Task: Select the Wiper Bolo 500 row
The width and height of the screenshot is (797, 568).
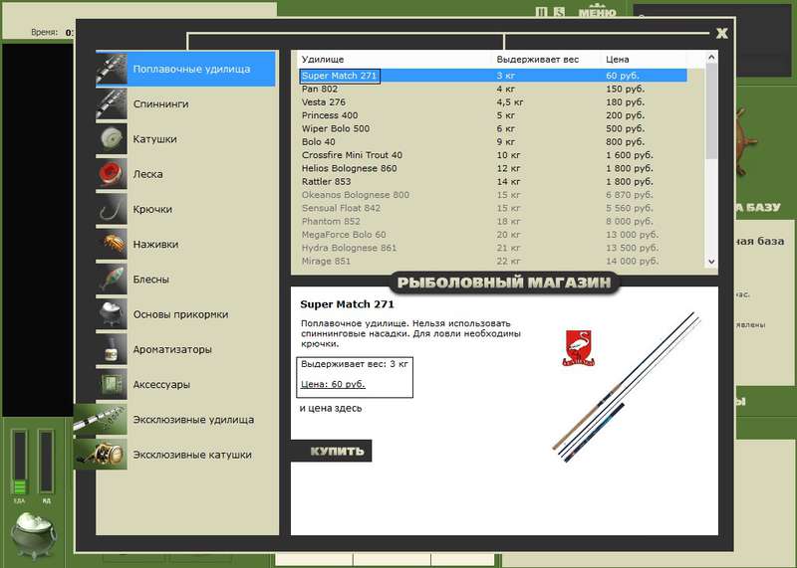Action: click(493, 128)
